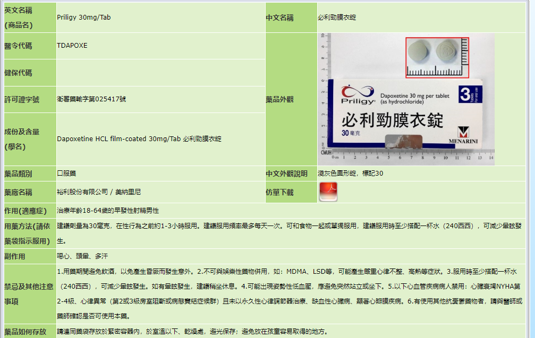The height and width of the screenshot is (338, 535).
Task: Click the license number 衛署藥輸字第025417號
Action: tap(91, 99)
